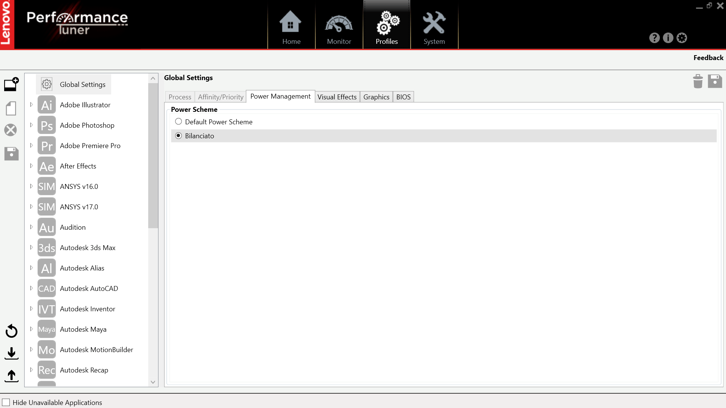Click the import download arrow icon
The width and height of the screenshot is (726, 408).
[x=11, y=354]
